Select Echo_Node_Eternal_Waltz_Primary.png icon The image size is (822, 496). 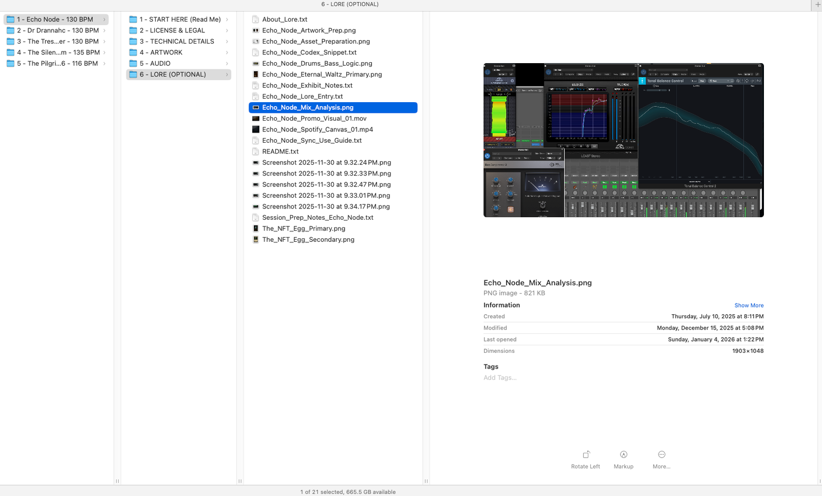255,74
